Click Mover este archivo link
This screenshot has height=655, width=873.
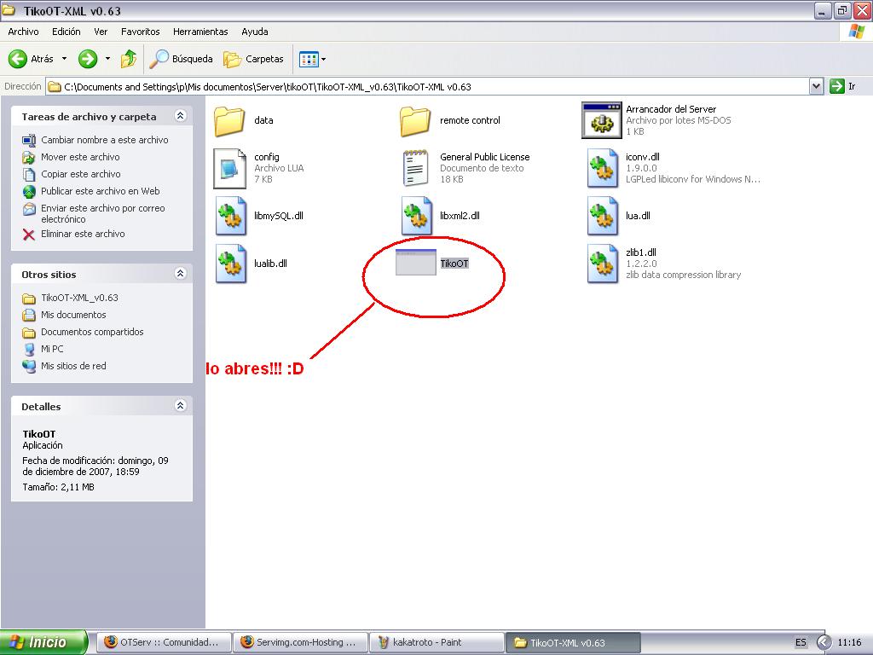(x=71, y=157)
